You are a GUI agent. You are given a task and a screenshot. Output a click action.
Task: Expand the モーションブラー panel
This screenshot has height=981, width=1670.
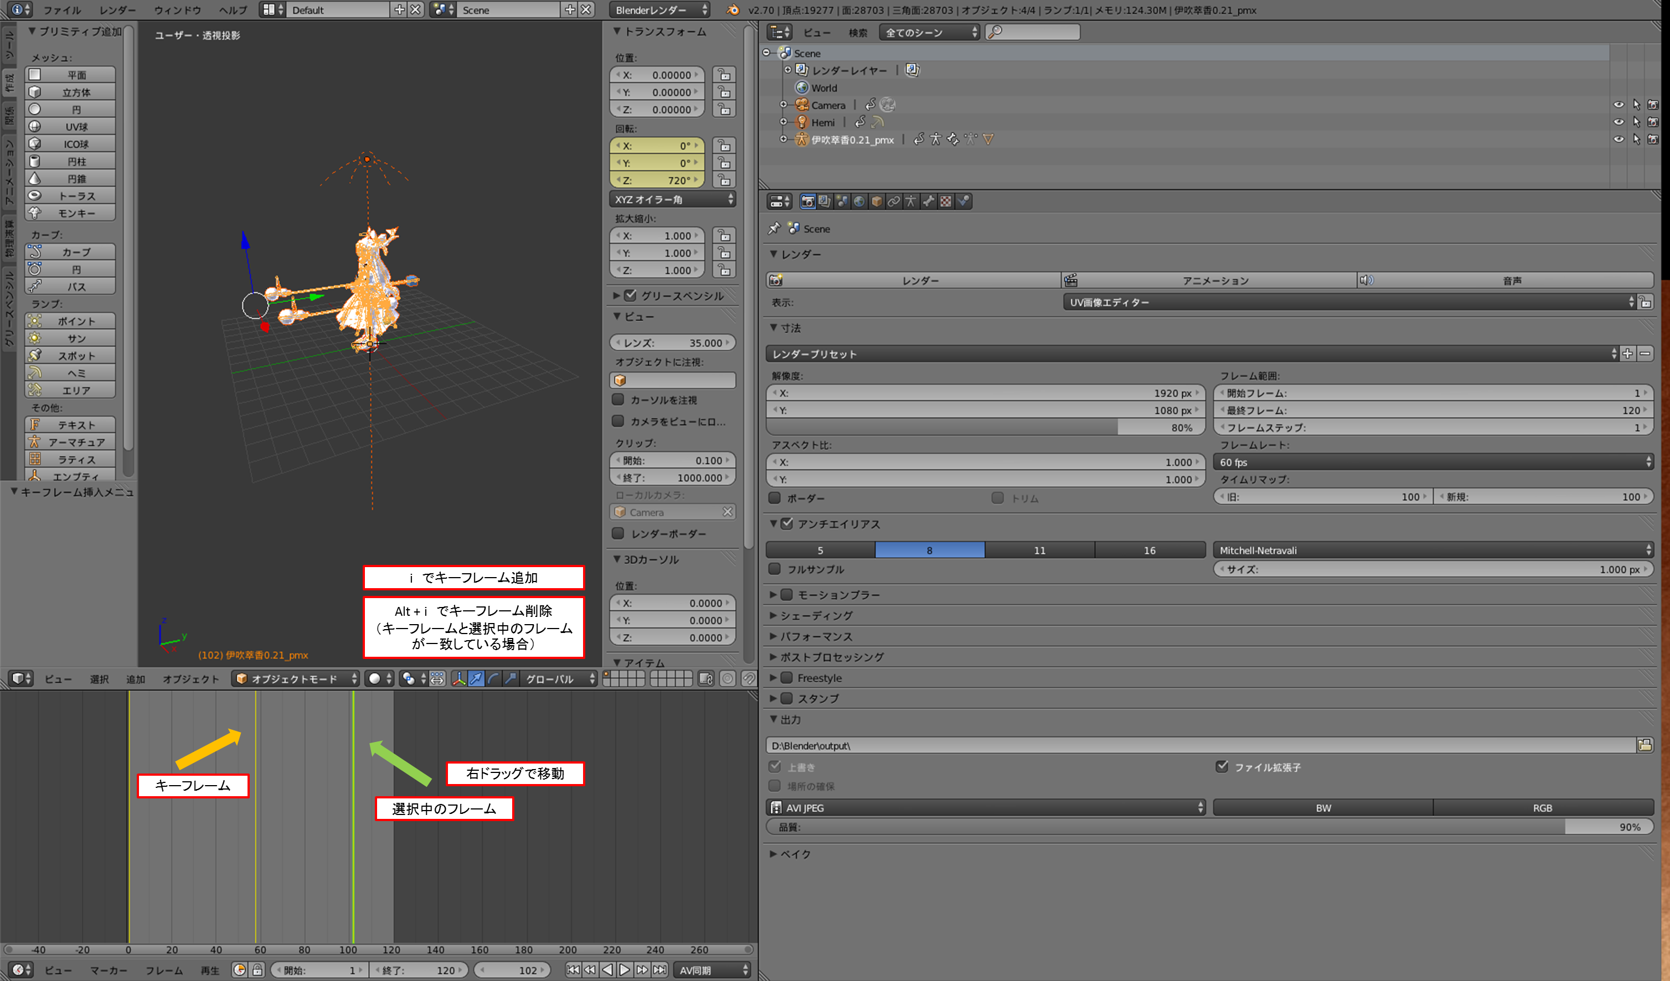(x=774, y=595)
